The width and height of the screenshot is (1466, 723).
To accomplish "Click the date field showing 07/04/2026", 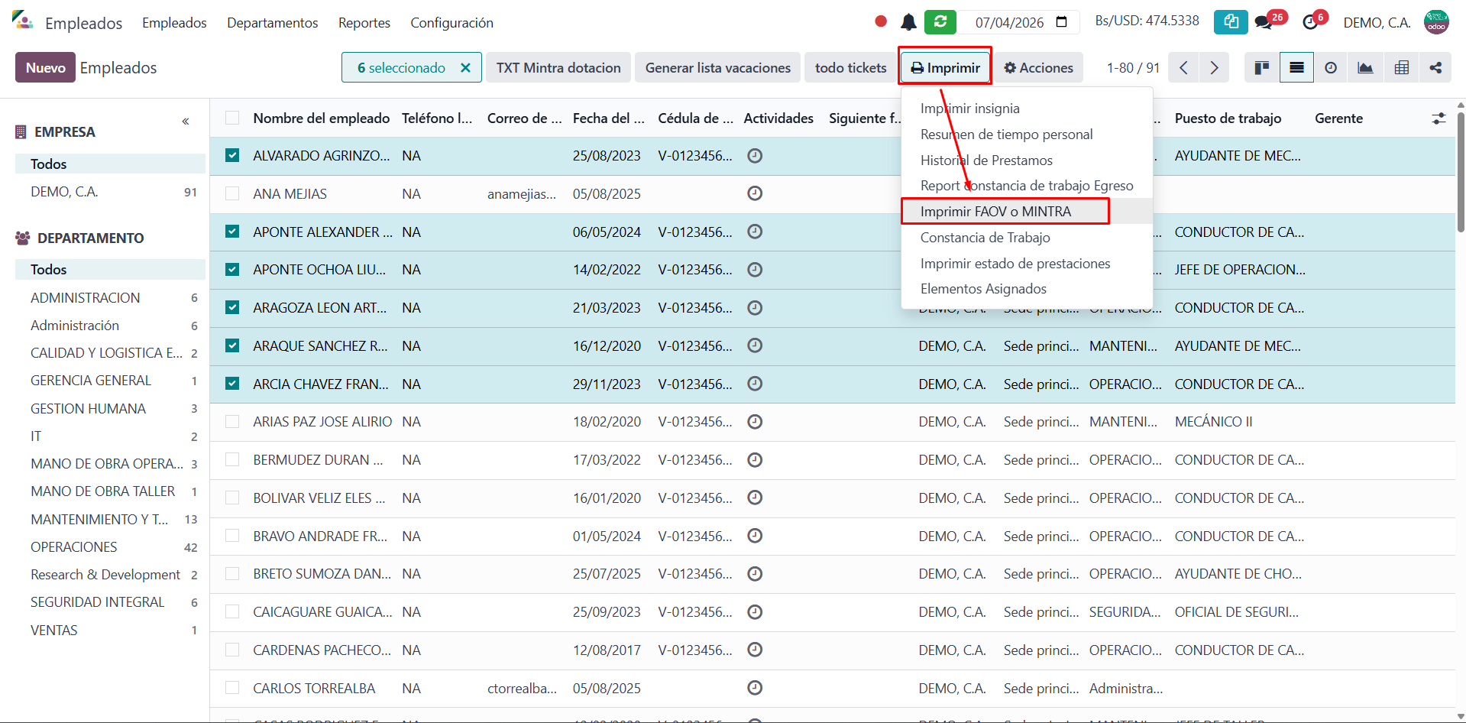I will [1009, 23].
